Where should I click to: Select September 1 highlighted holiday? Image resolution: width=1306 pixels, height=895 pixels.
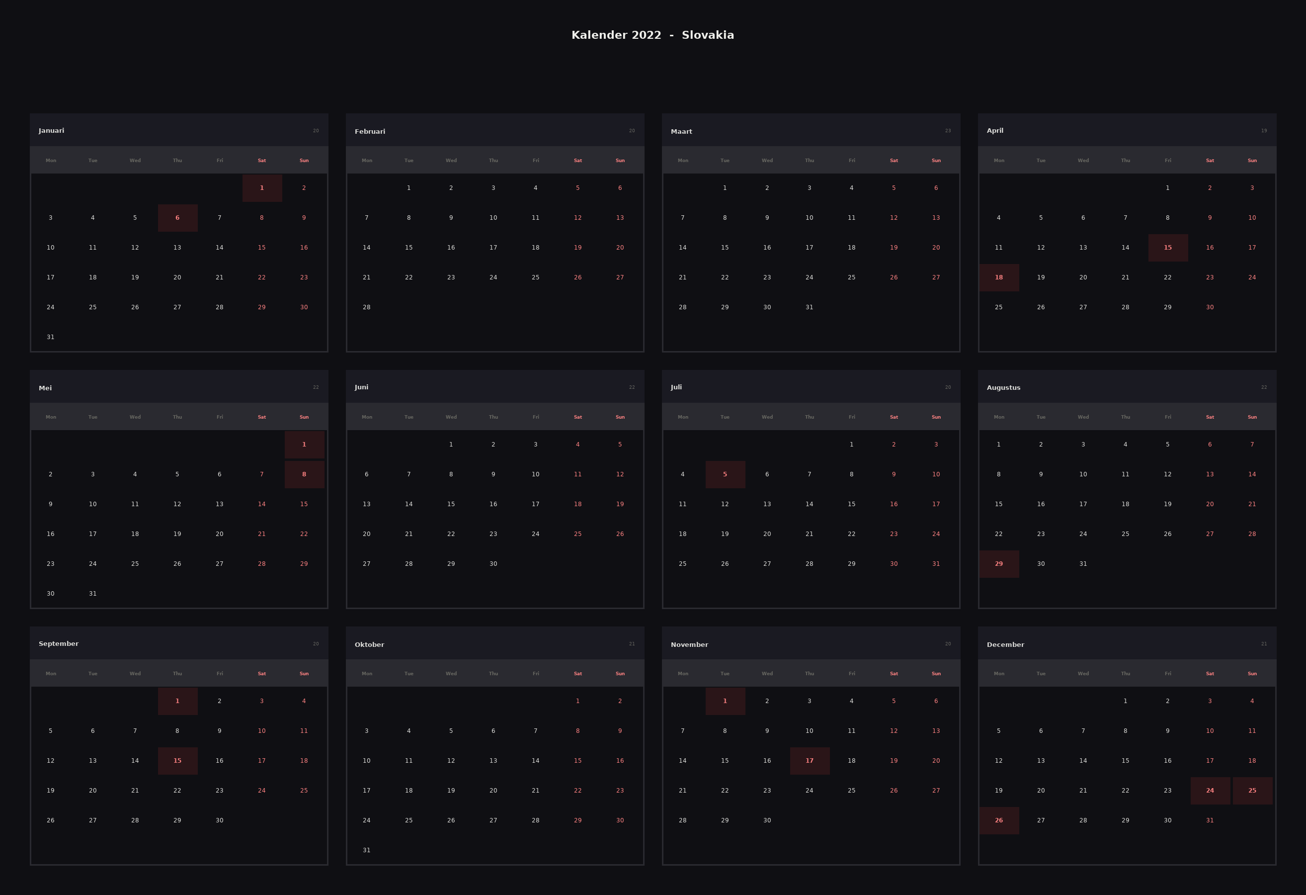[x=177, y=701]
